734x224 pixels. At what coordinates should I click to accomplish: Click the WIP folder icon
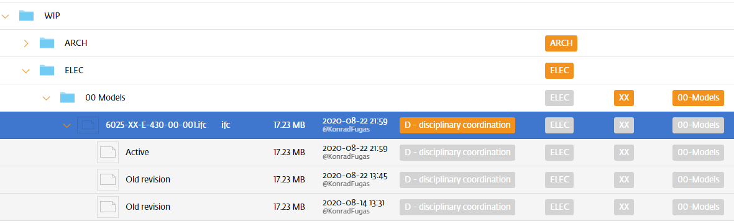26,16
